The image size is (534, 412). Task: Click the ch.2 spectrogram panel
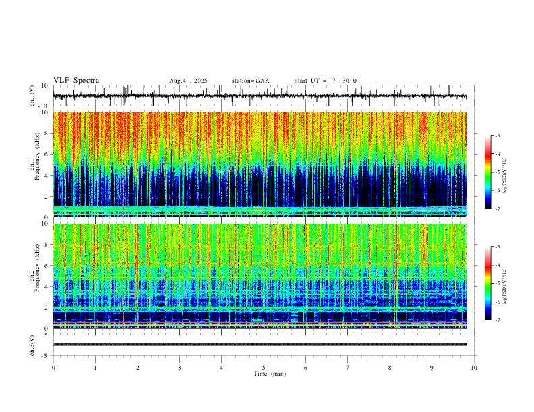(x=260, y=276)
